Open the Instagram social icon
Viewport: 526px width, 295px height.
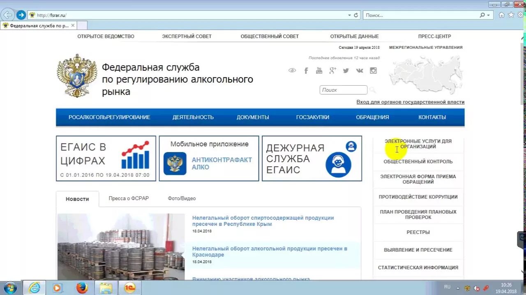(x=373, y=70)
